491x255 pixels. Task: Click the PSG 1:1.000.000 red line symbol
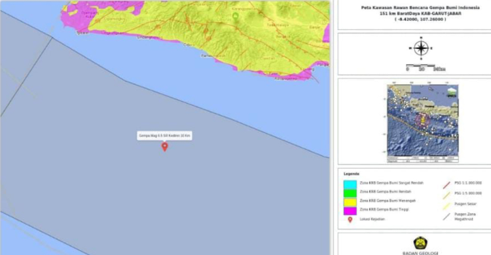(x=446, y=185)
